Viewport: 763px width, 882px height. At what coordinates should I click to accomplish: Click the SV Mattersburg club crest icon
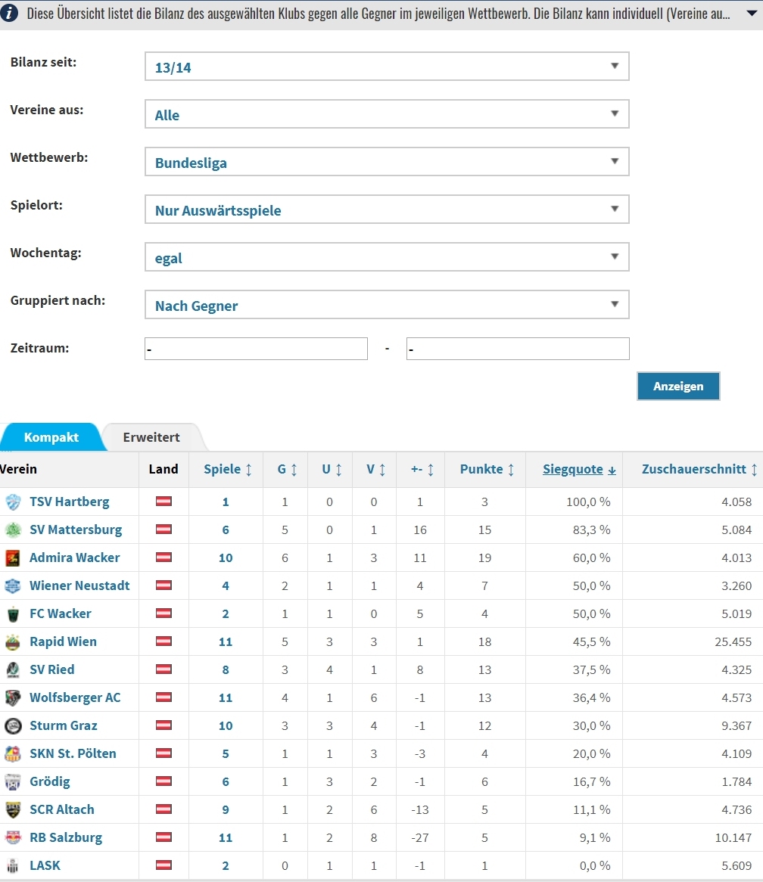coord(12,530)
